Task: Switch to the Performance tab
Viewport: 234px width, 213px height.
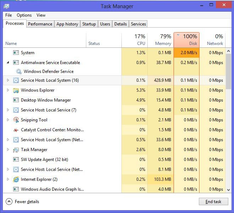Action: (40, 24)
